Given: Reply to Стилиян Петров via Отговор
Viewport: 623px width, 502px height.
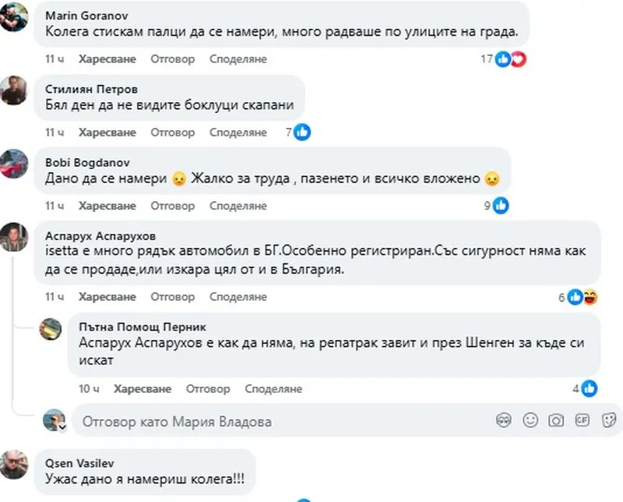Looking at the screenshot, I should coord(172,133).
